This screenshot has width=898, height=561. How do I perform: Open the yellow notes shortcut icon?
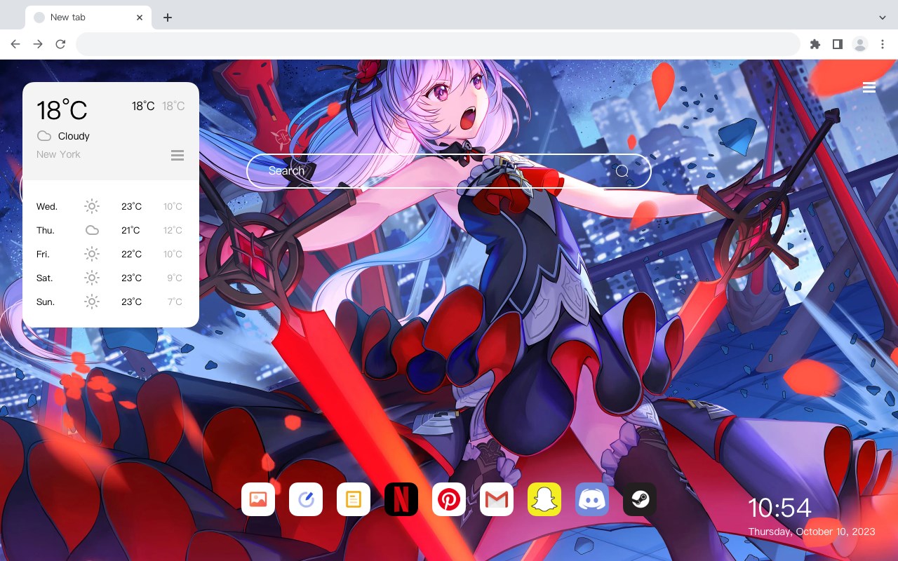coord(354,499)
